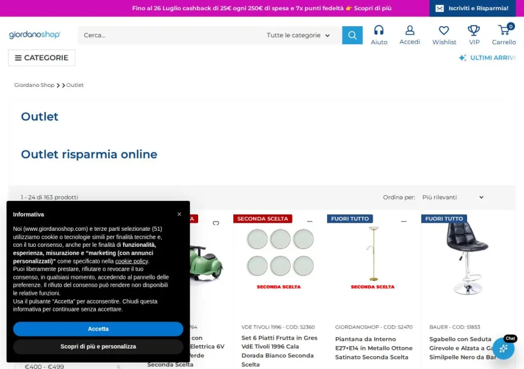Open the CATEGORIE menu
524x369 pixels.
42,58
